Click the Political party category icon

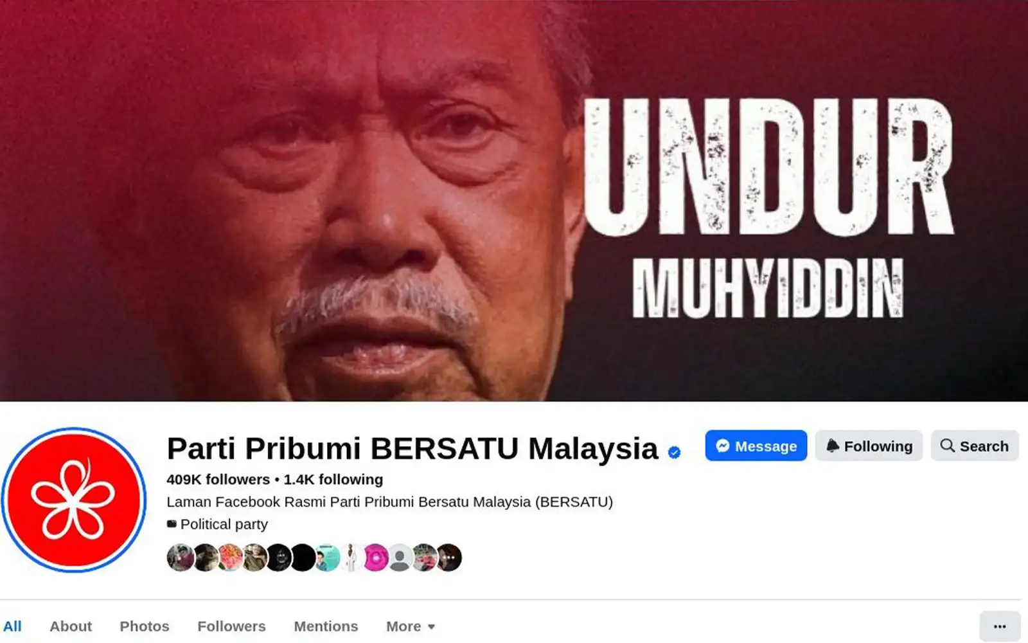coord(172,524)
